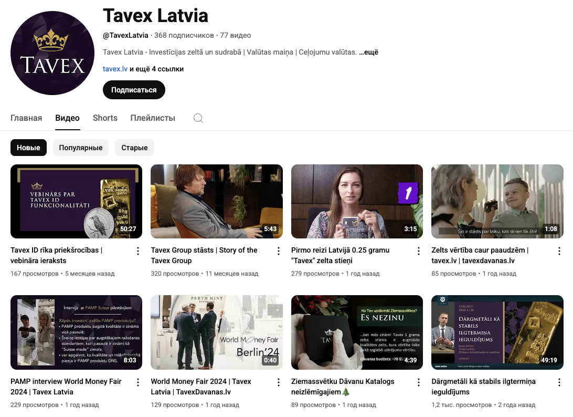Open options menu for PAMP interview video
This screenshot has height=417, width=573.
[x=138, y=382]
